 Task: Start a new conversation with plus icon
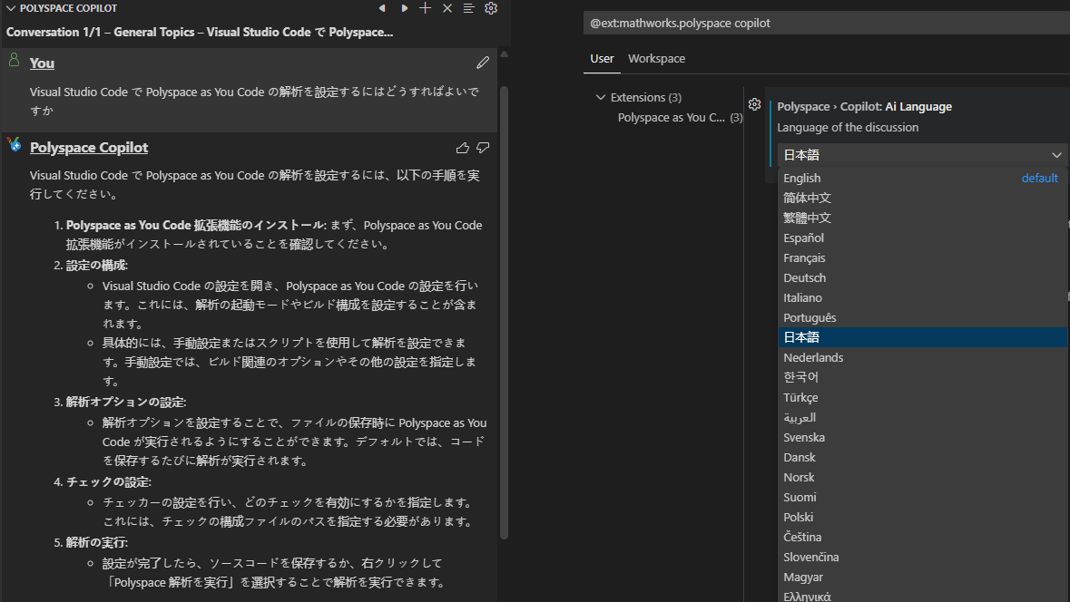[x=426, y=8]
